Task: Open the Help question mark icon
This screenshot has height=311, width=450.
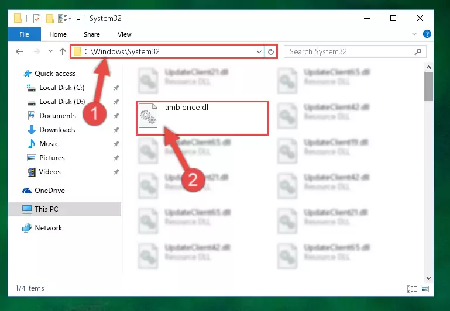Action: [x=427, y=34]
